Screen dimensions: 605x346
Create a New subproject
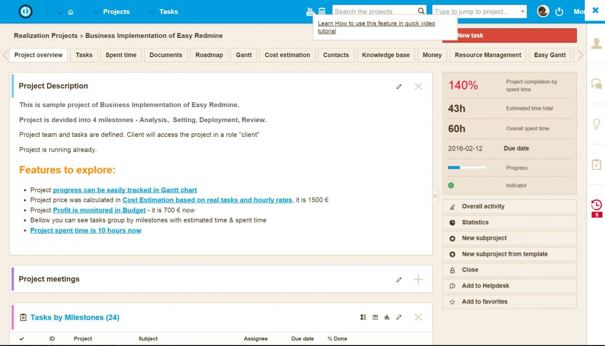pos(509,238)
